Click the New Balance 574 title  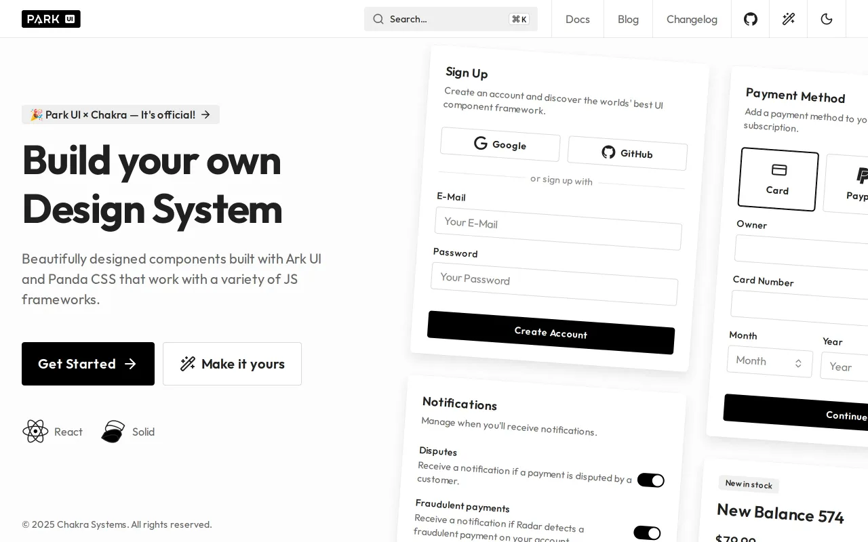(x=780, y=514)
